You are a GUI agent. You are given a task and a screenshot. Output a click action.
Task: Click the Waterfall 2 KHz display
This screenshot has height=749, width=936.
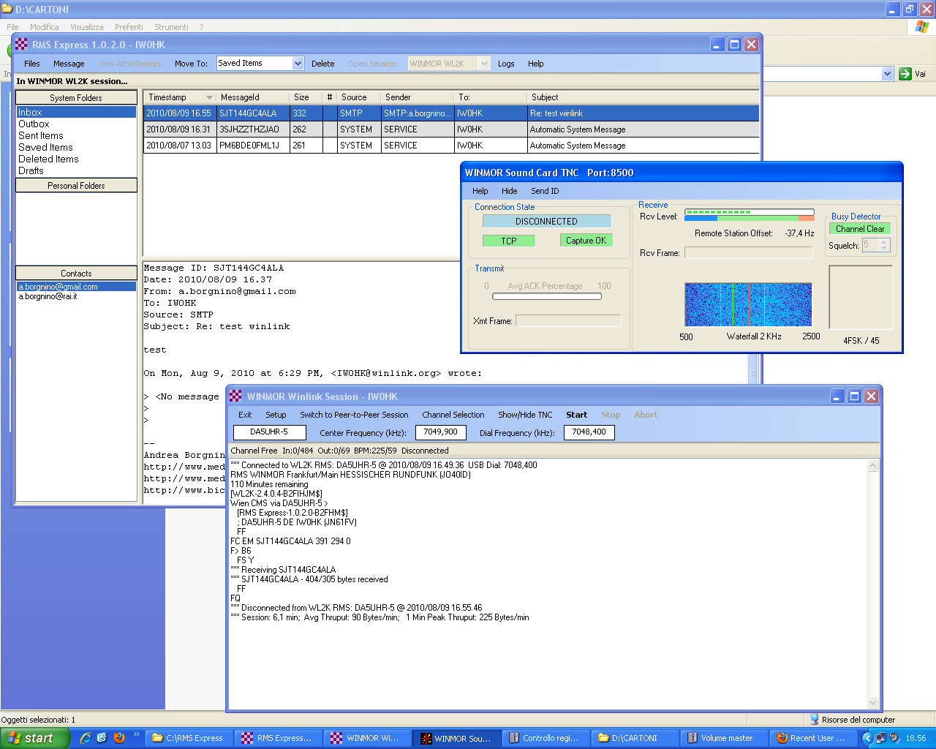click(748, 304)
